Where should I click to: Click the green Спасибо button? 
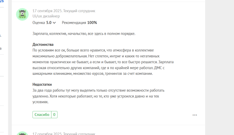point(42,115)
